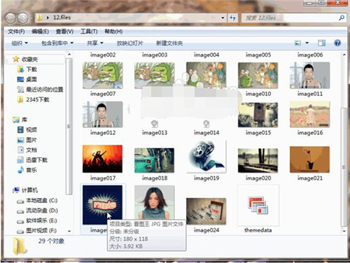Open drive 本地磁盘 (C:)
This screenshot has height=263, width=350.
point(37,201)
